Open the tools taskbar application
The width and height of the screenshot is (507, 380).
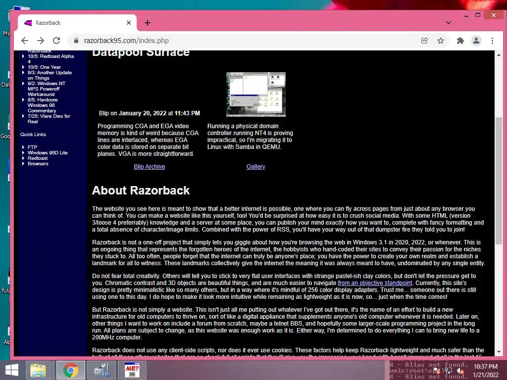pos(102,370)
